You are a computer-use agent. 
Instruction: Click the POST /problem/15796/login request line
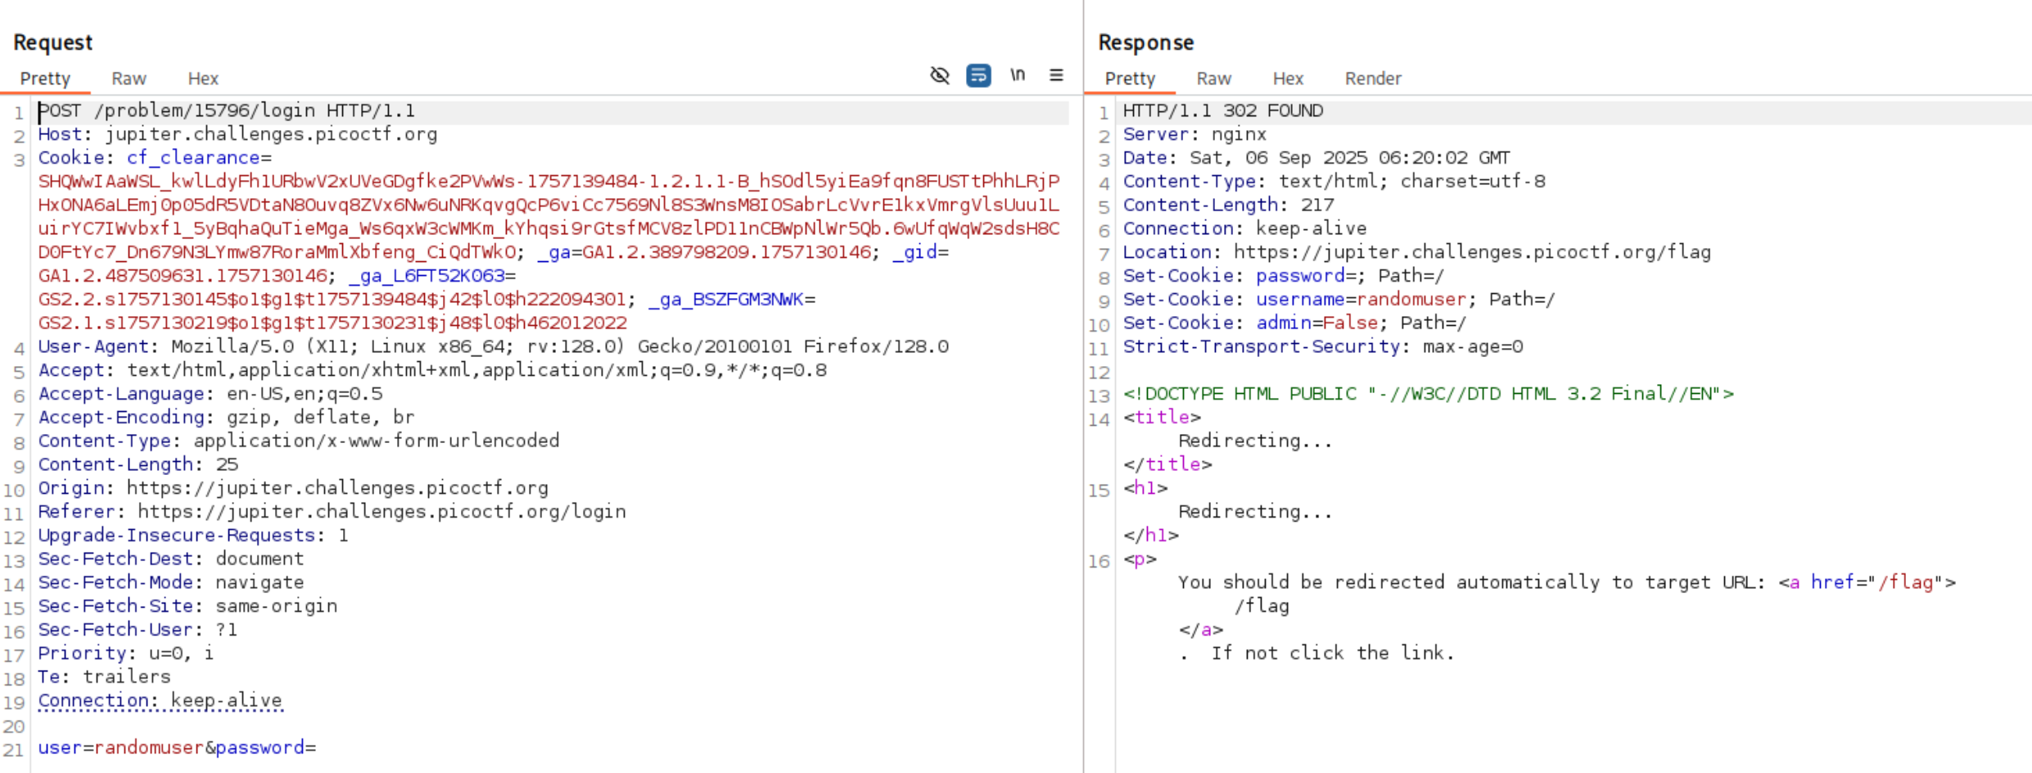(x=227, y=111)
